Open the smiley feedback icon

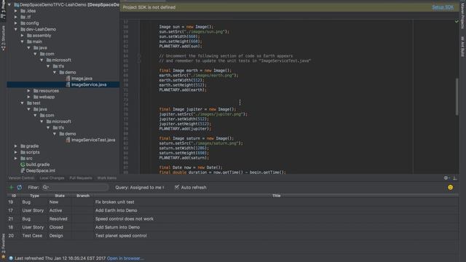pyautogui.click(x=450, y=188)
